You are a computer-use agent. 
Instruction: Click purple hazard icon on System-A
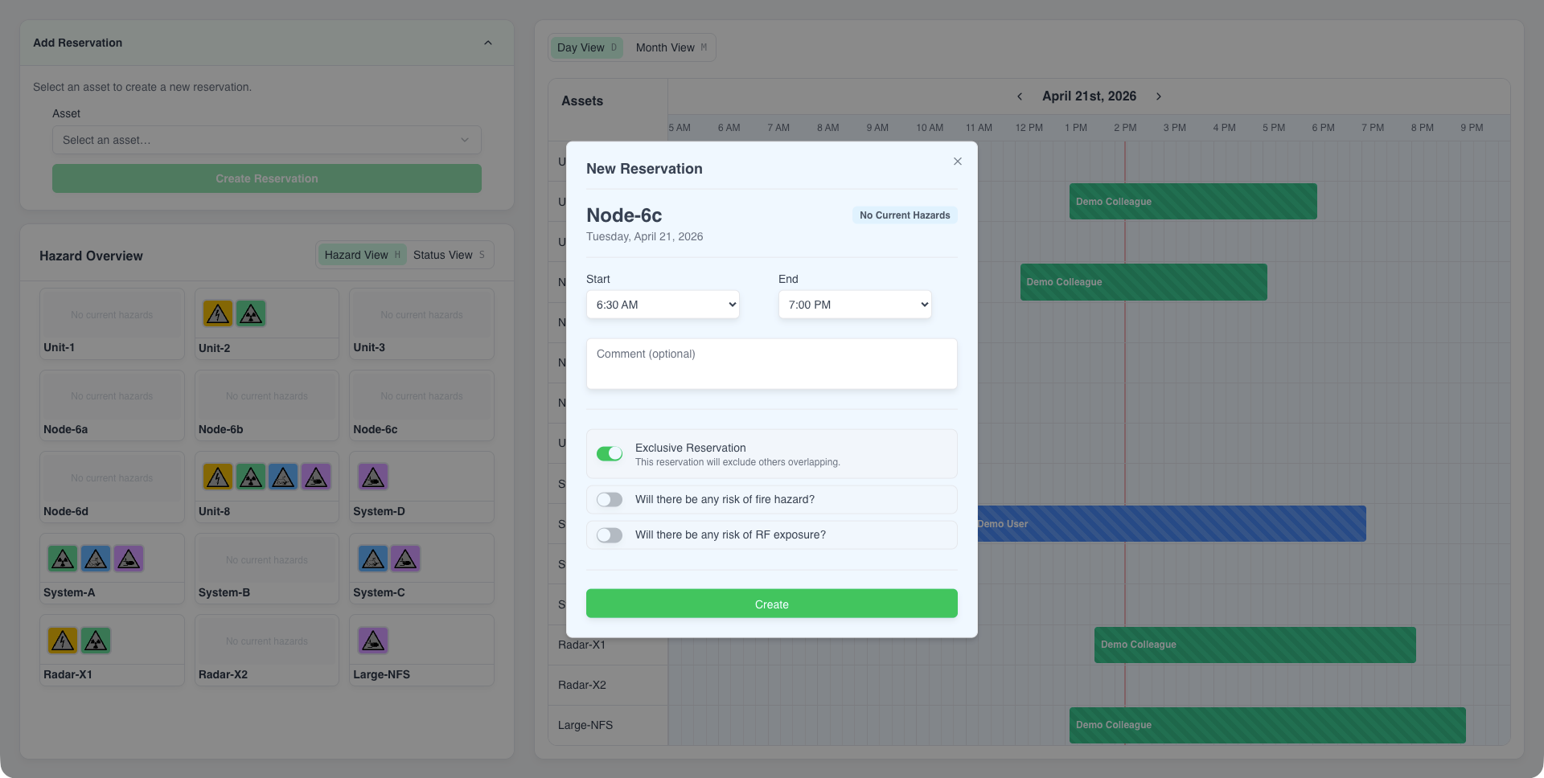coord(129,559)
